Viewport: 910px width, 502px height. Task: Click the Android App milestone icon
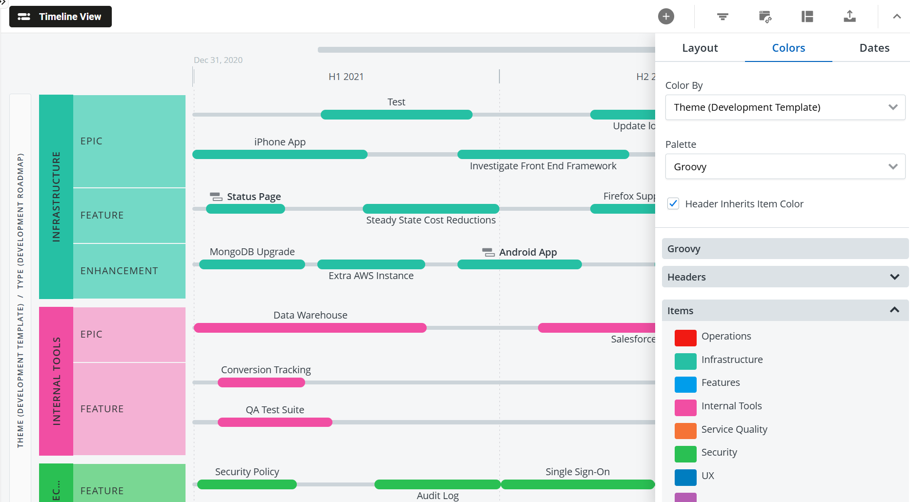tap(488, 252)
